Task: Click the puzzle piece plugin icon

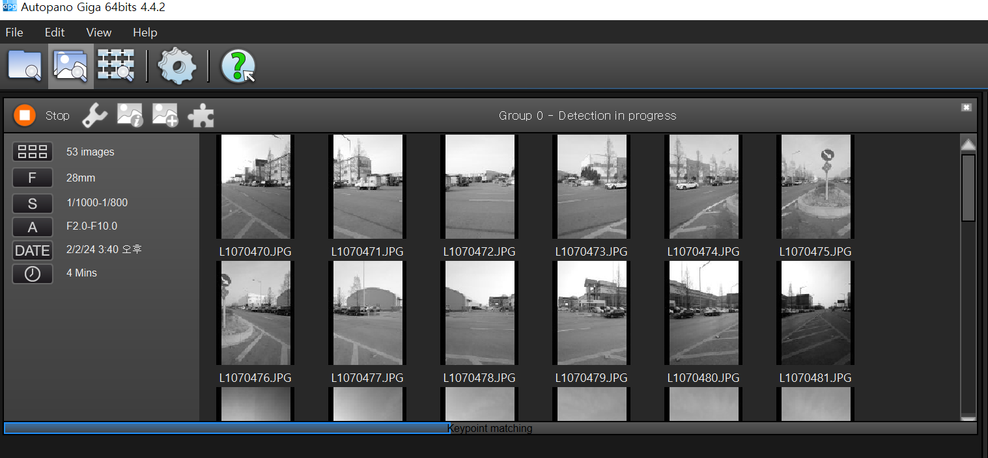Action: point(201,116)
